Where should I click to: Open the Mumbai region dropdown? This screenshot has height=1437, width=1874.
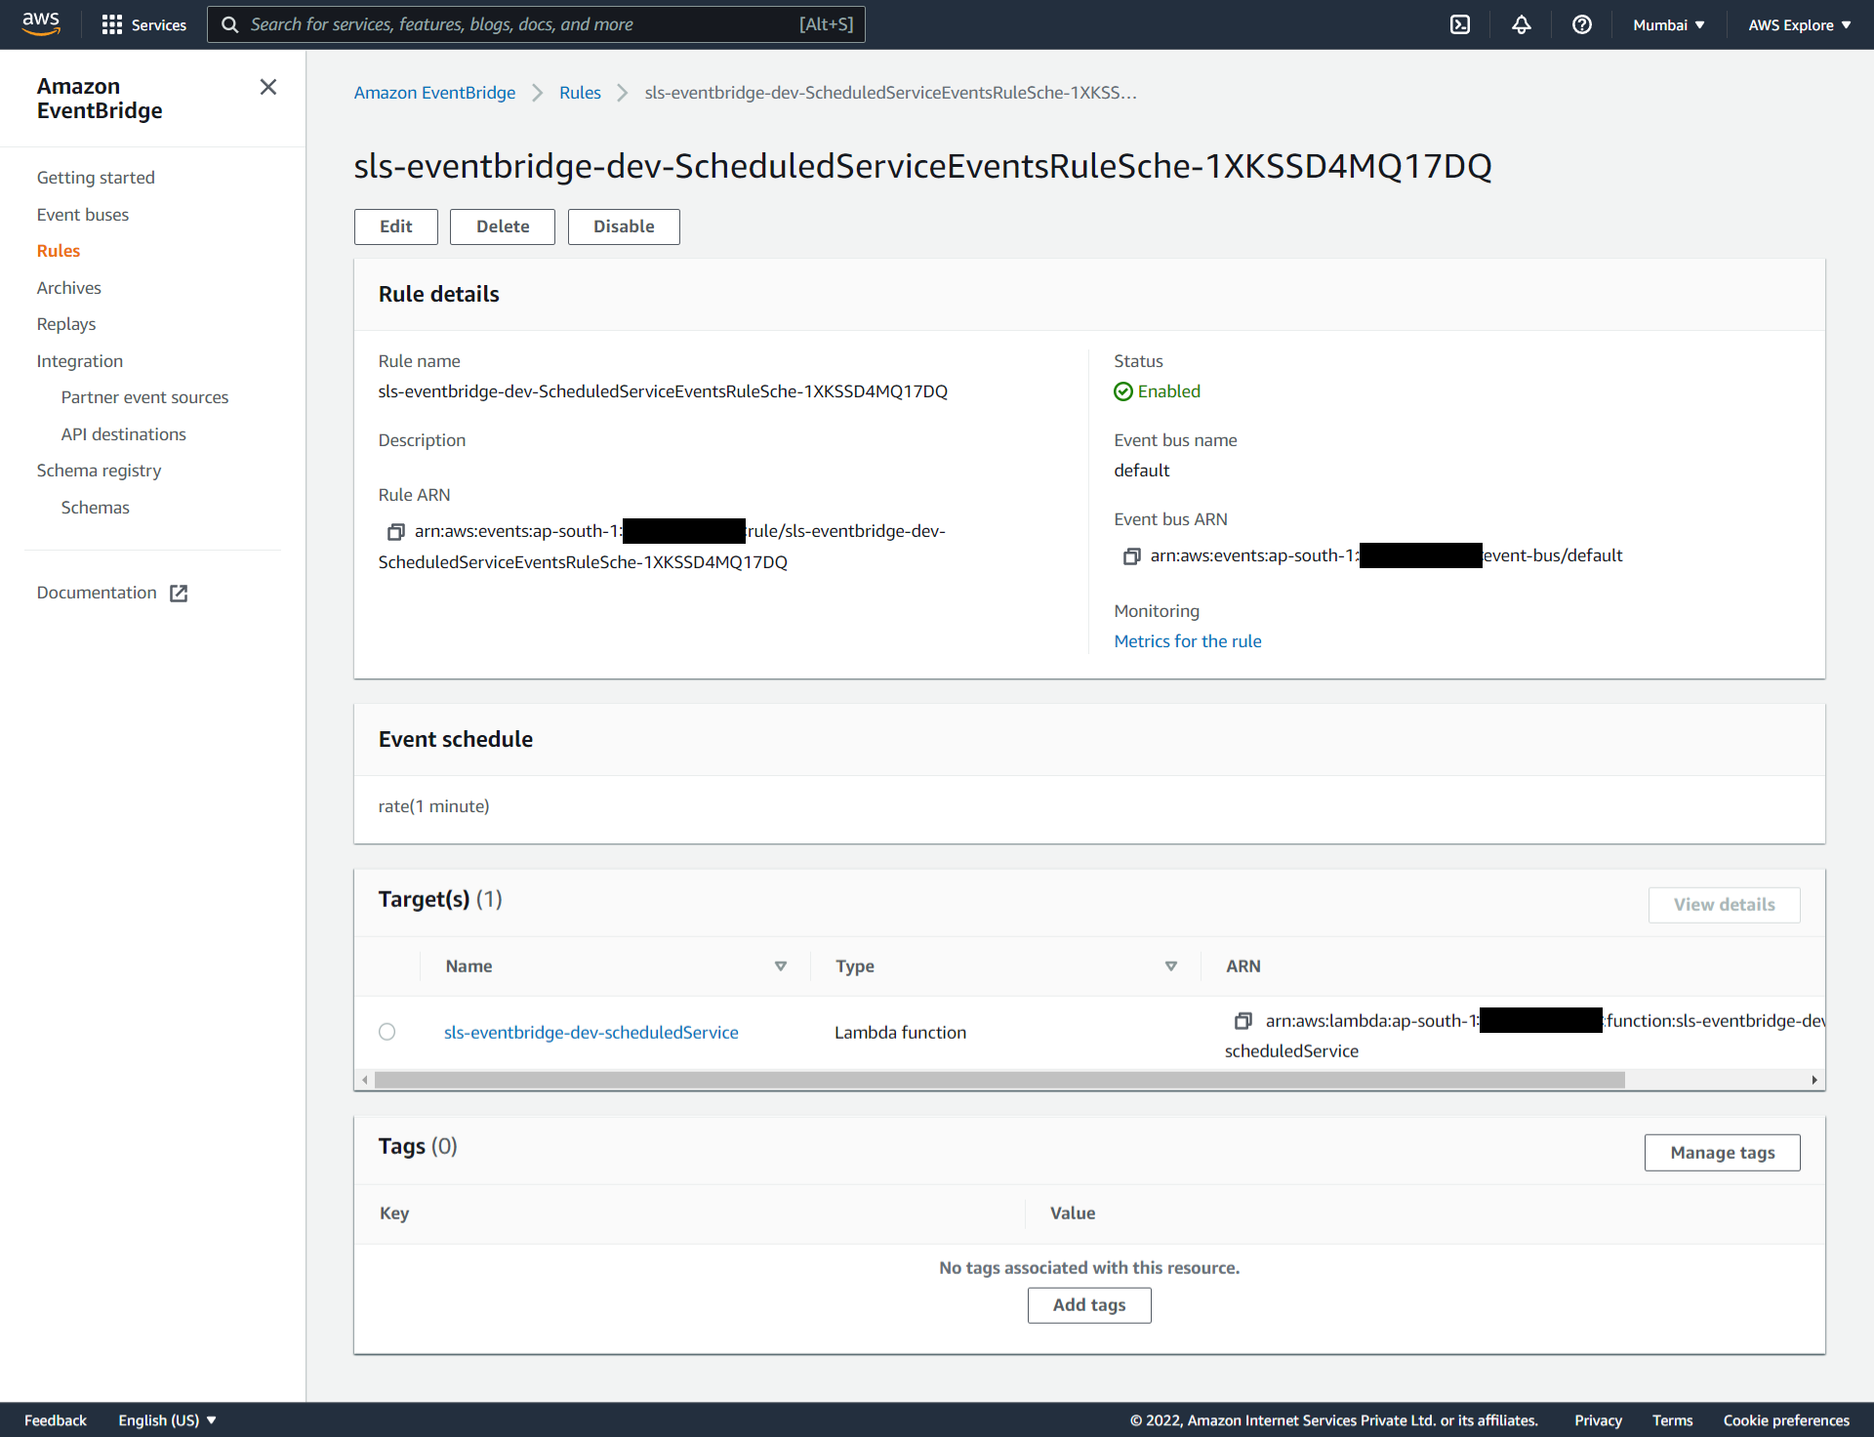click(1668, 24)
